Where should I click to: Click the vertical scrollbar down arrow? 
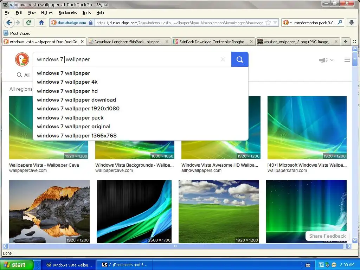(355, 240)
